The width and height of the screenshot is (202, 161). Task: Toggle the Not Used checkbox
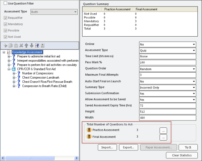(5, 37)
